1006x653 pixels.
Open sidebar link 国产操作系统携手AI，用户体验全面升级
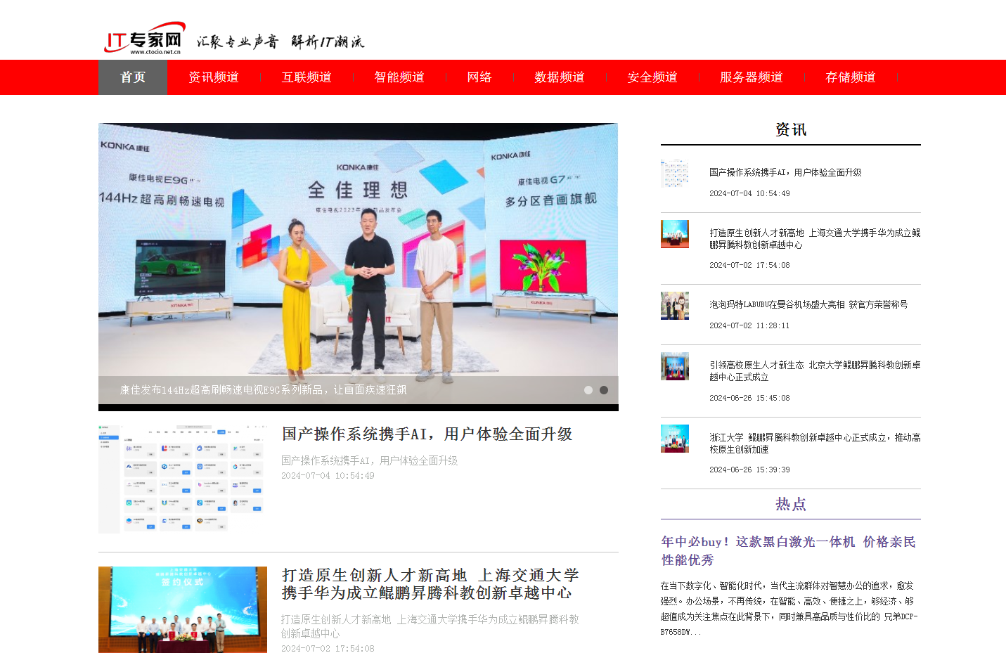pyautogui.click(x=785, y=172)
